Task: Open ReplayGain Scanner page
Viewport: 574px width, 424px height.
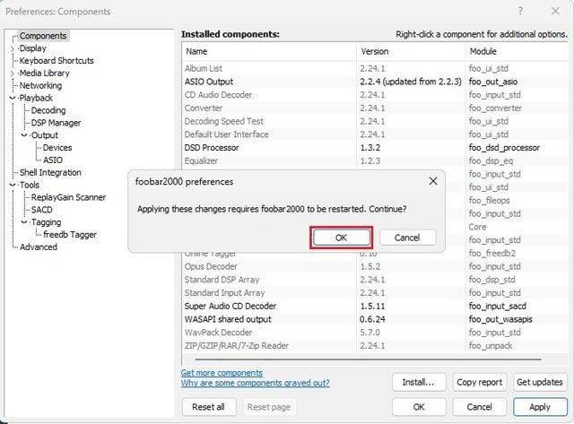Action: [x=68, y=197]
